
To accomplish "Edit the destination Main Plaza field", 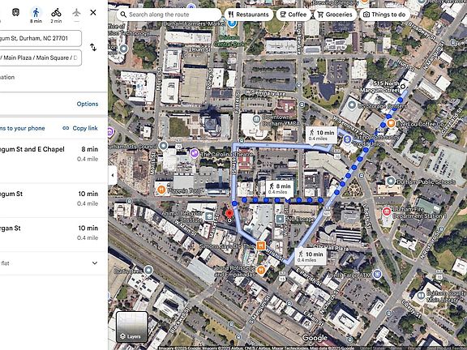I will [x=41, y=58].
